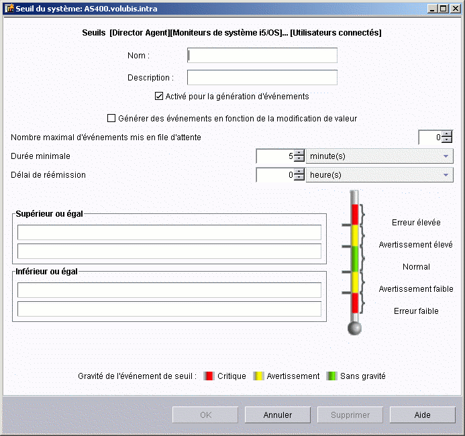Image resolution: width=465 pixels, height=436 pixels.
Task: Open help with the Aide button
Action: click(x=422, y=415)
